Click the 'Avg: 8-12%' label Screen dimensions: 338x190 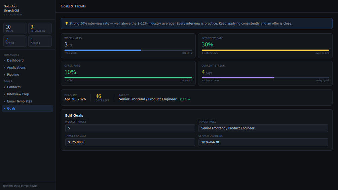point(322,53)
